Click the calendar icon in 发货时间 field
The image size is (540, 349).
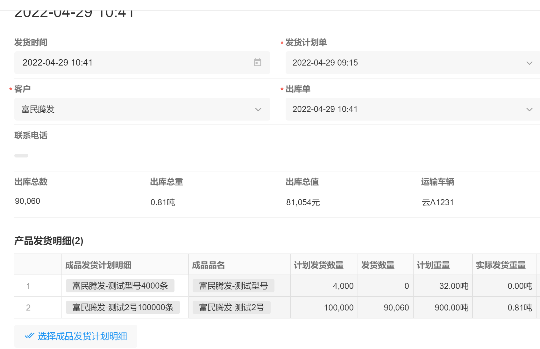[257, 62]
